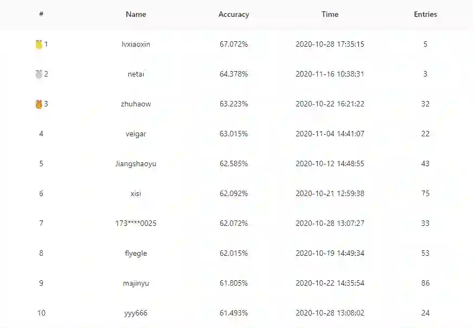Open veigar's leaderboard row

tap(136, 134)
